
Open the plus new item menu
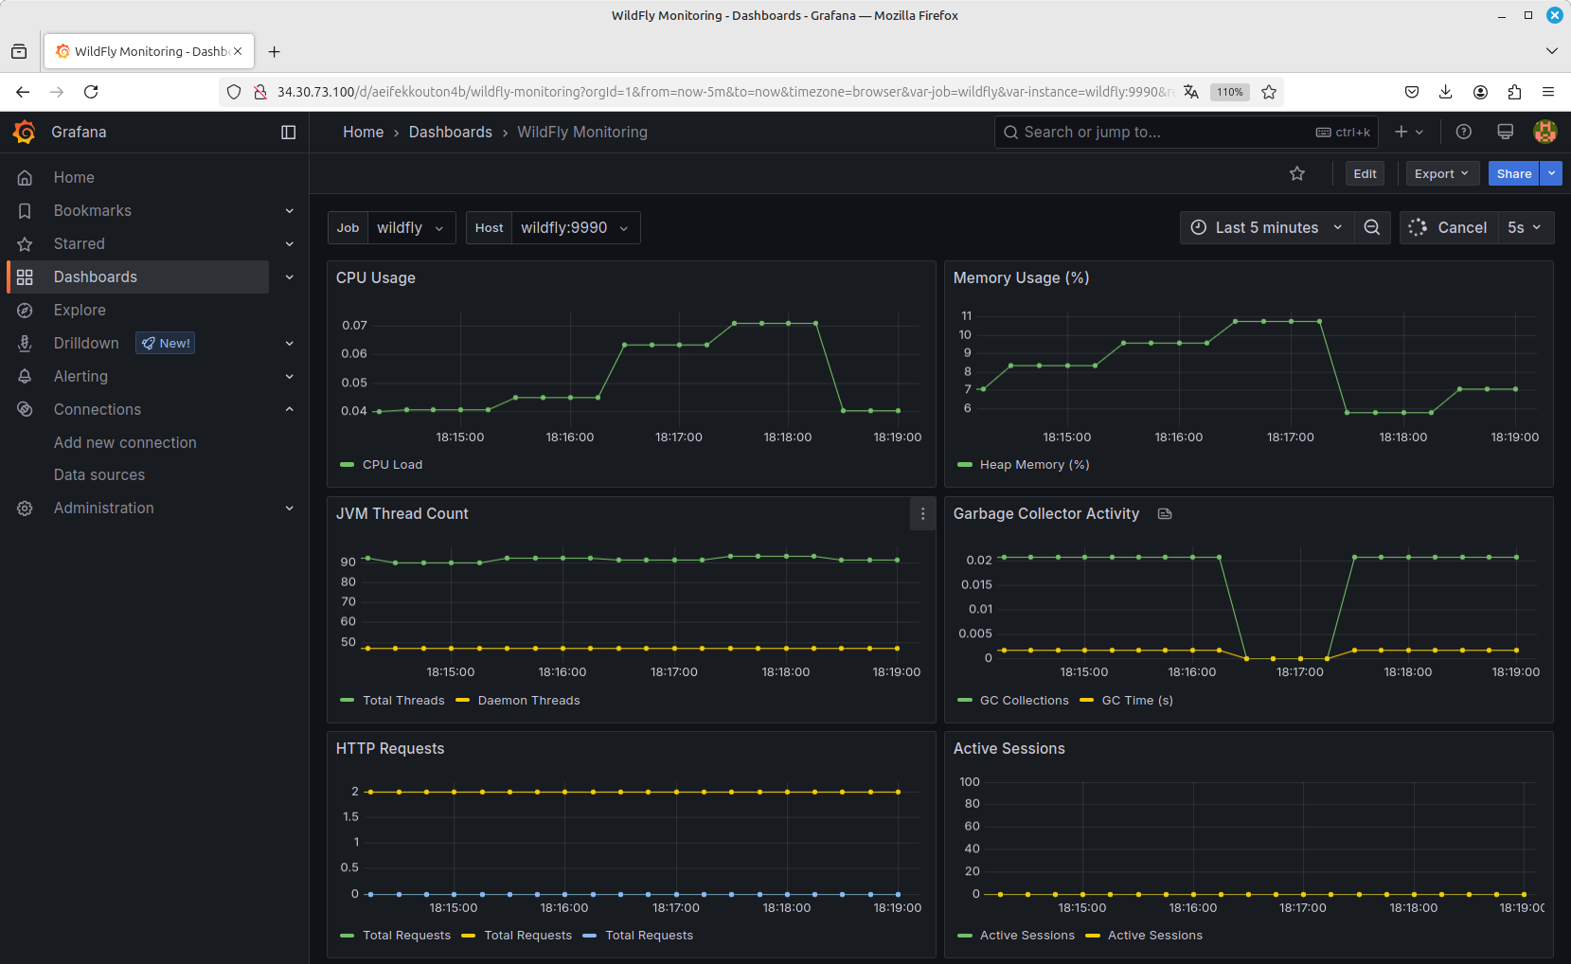[1408, 133]
